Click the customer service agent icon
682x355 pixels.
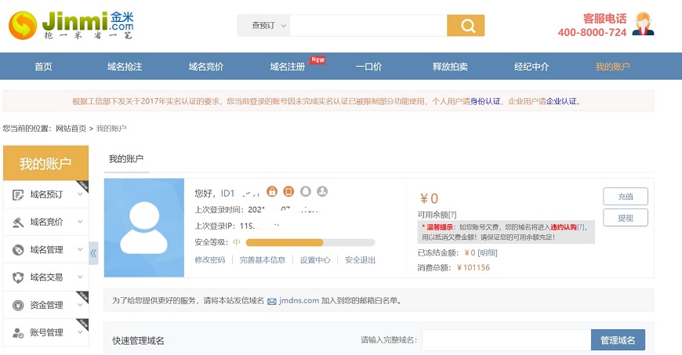point(644,24)
